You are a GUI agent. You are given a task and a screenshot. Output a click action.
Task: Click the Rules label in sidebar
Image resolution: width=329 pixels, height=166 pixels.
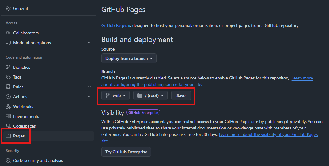click(18, 87)
